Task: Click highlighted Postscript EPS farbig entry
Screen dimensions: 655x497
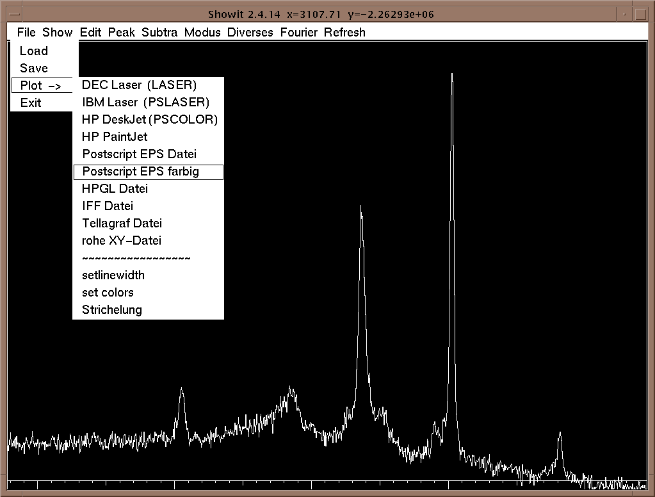Action: click(x=141, y=172)
